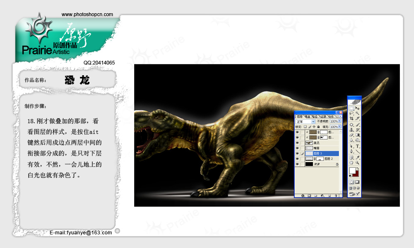The image size is (414, 248).
Task: Click the www.photoshopcn.com address text
Action: point(87,14)
